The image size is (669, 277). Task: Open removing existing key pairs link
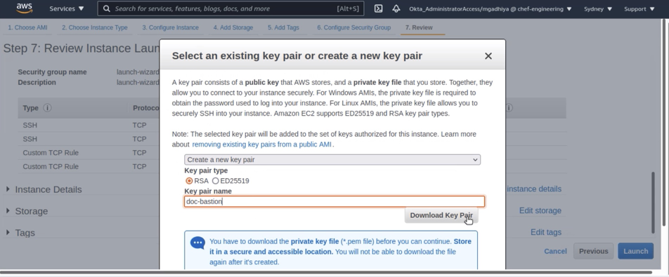coord(261,144)
